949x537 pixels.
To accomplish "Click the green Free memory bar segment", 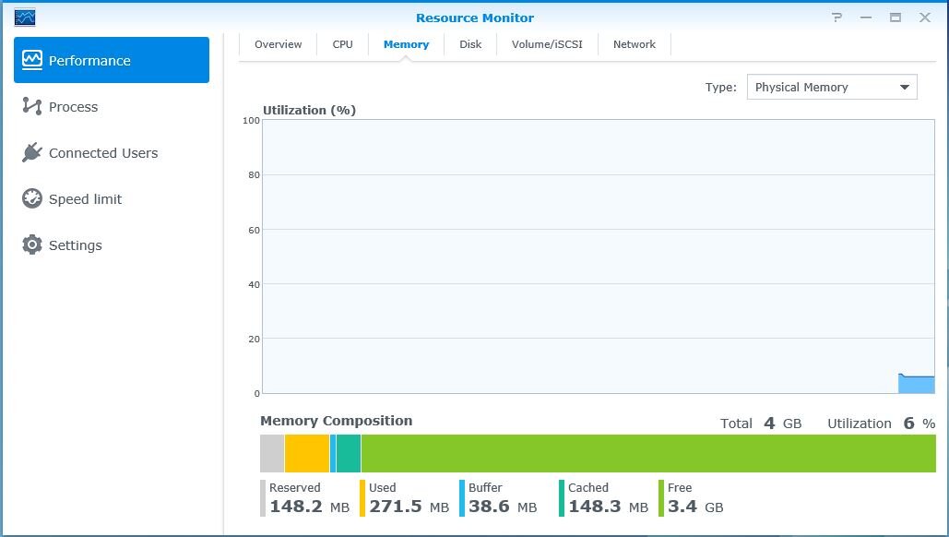I will pos(647,454).
